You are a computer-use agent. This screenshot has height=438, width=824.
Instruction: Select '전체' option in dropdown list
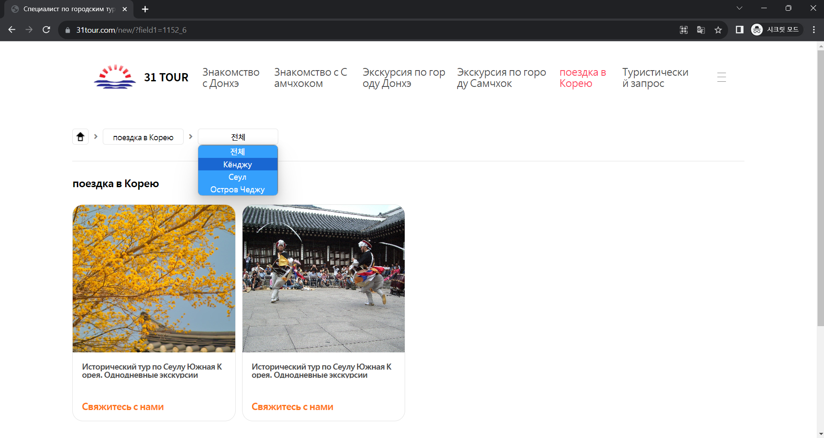coord(238,152)
